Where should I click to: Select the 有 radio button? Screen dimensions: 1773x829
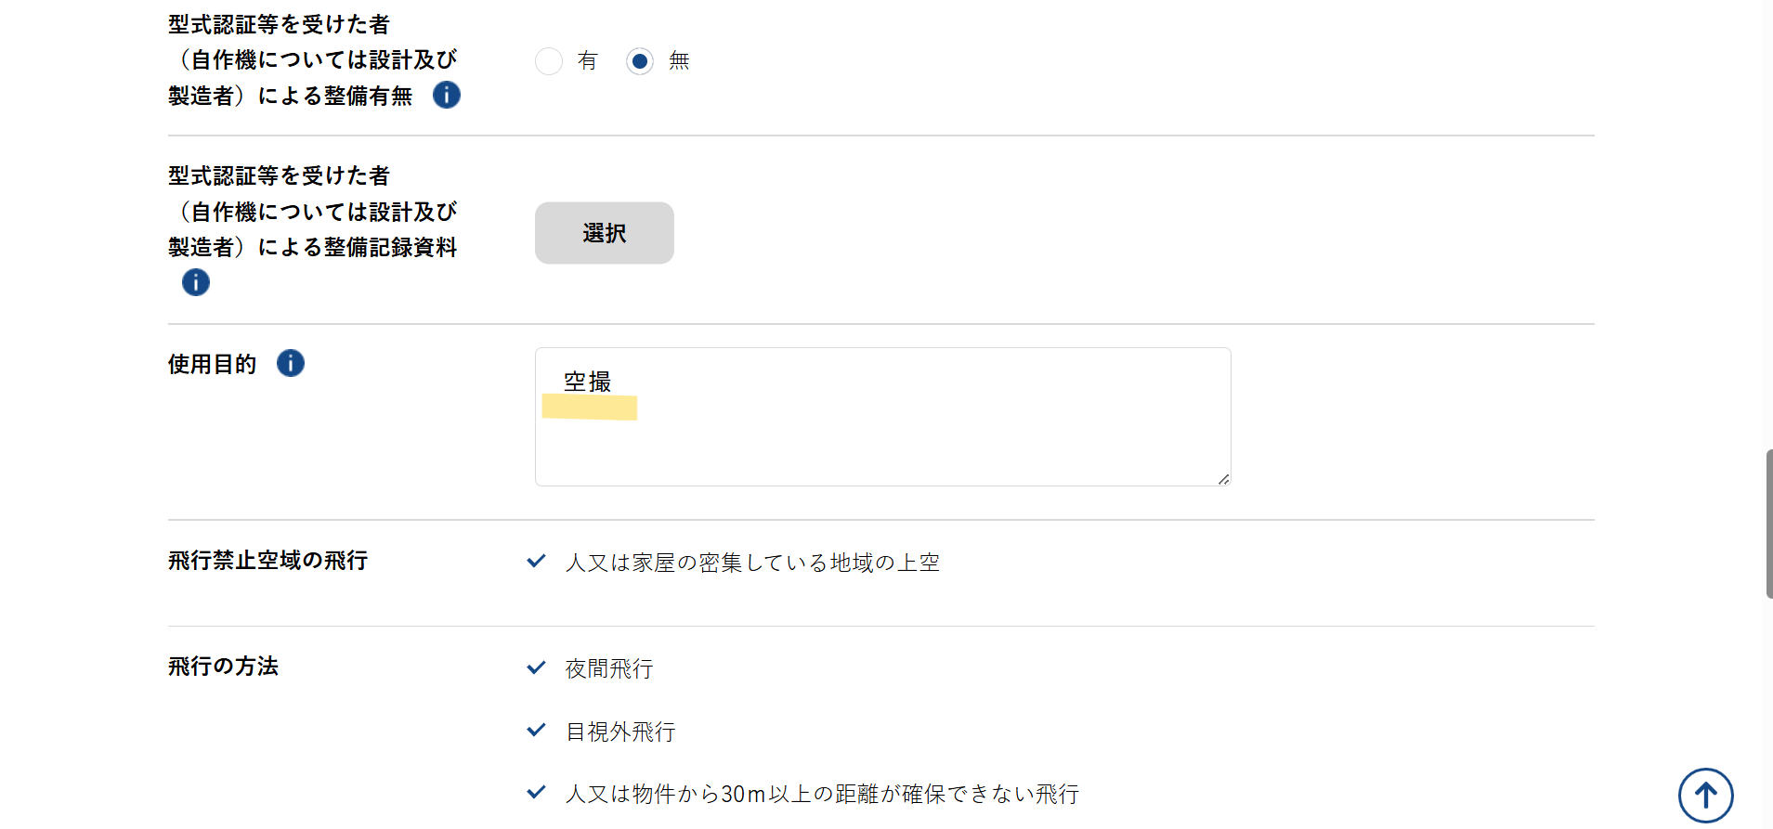549,61
